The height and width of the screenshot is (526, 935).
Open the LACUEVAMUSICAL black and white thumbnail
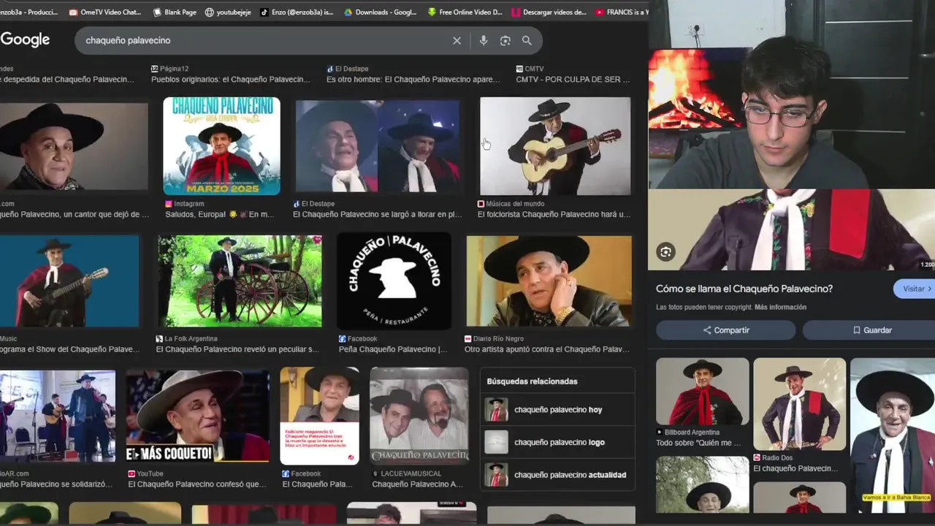(x=419, y=416)
